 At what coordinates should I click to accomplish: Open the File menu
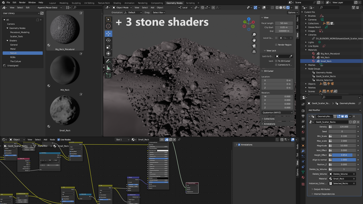8,2
